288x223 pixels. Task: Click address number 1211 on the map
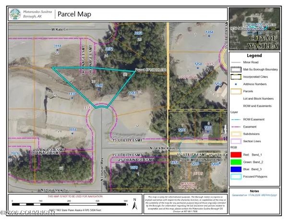click(x=208, y=127)
